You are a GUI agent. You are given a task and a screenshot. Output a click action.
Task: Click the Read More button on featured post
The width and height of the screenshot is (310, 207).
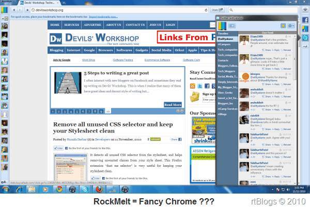173,105
